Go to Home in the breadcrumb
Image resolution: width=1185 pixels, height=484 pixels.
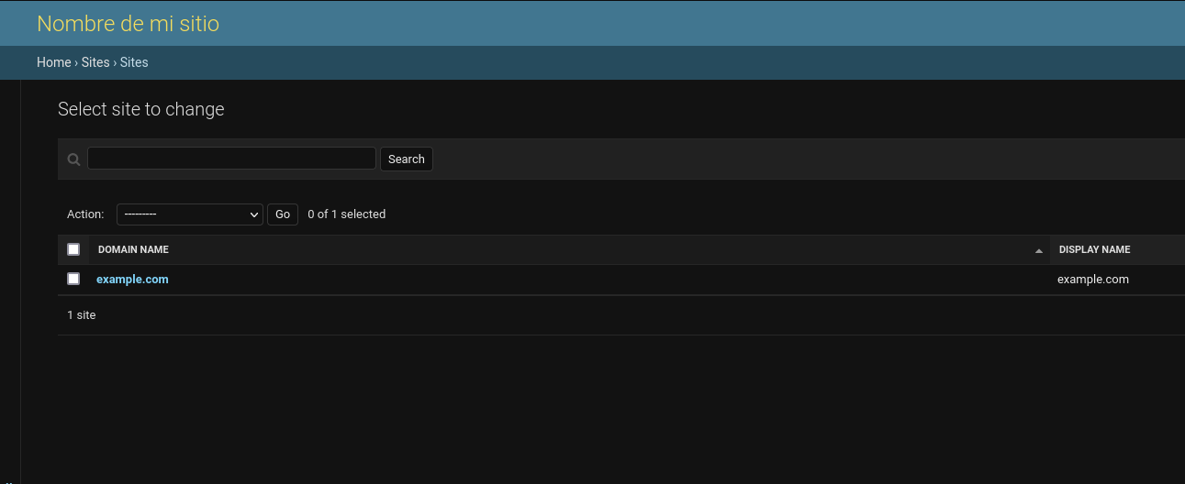coord(53,62)
